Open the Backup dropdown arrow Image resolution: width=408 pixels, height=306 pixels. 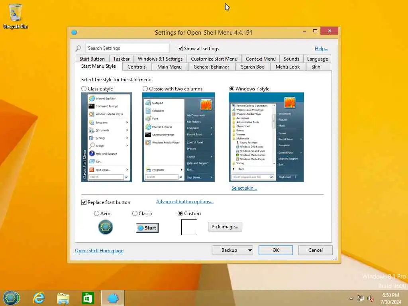tap(250, 250)
